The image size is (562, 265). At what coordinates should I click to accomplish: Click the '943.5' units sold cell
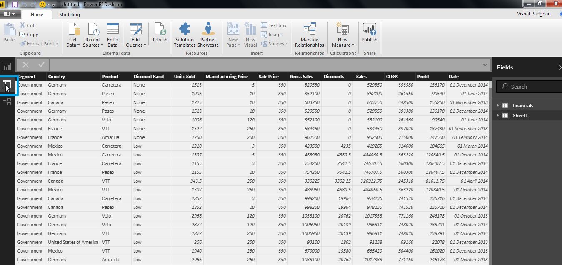(188, 181)
